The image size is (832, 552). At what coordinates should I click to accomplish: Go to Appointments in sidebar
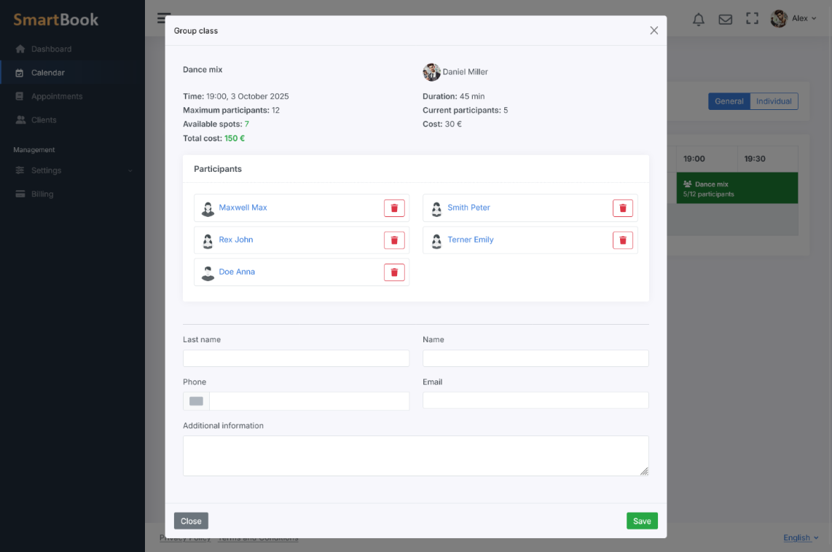(x=56, y=96)
